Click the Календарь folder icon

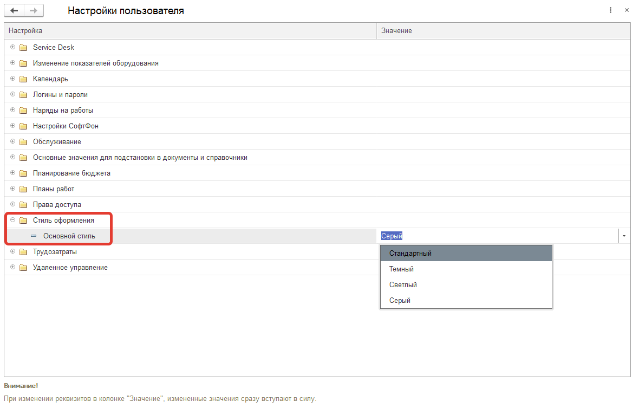pyautogui.click(x=23, y=79)
